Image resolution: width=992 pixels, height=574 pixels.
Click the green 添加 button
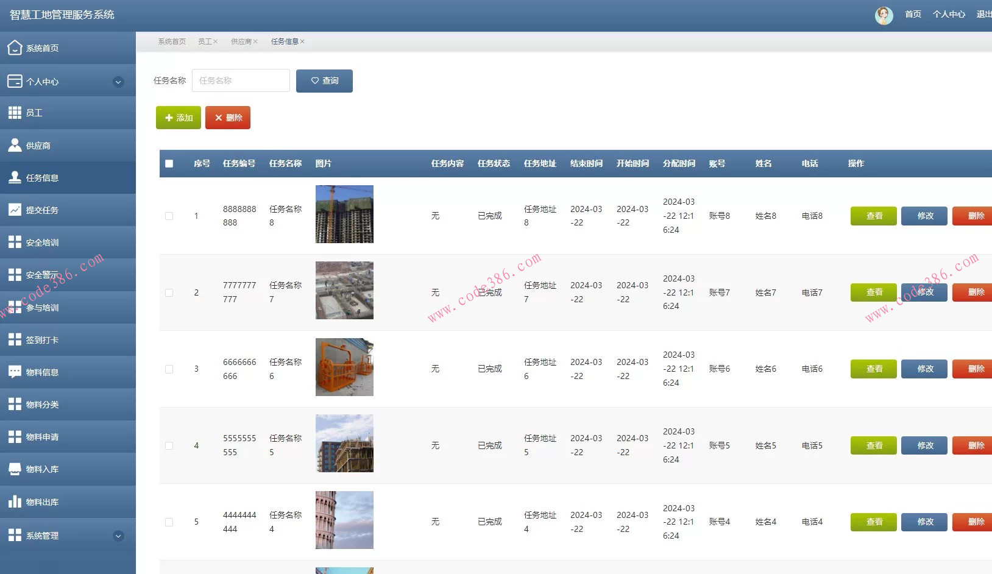click(x=179, y=118)
